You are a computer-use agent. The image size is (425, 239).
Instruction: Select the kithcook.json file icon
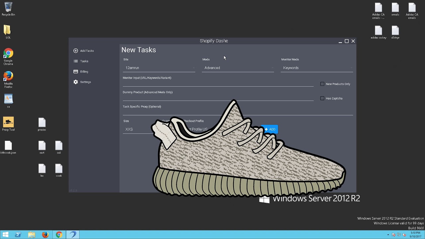click(x=8, y=147)
